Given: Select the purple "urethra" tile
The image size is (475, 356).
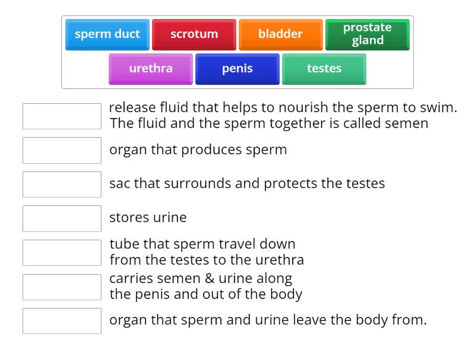Looking at the screenshot, I should click(x=151, y=69).
